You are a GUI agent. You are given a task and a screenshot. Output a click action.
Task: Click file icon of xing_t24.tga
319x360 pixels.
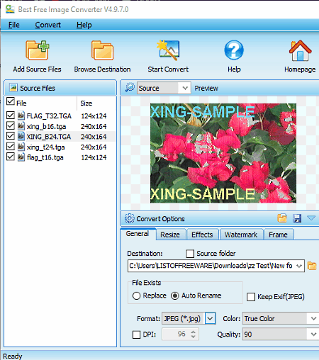[21, 147]
